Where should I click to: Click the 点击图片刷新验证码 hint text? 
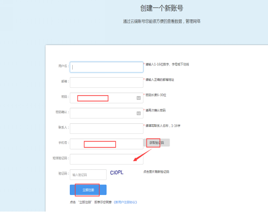pyautogui.click(x=156, y=172)
